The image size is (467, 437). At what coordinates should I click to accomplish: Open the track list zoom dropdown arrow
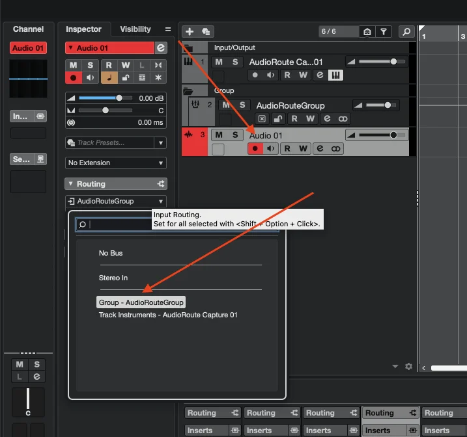(x=395, y=367)
